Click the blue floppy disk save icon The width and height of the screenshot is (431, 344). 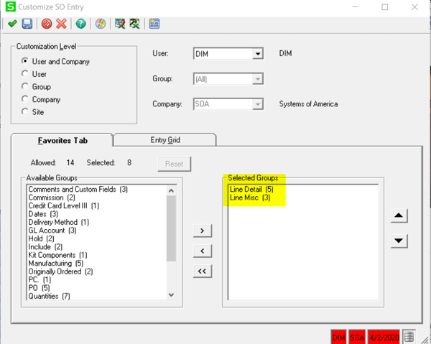[x=27, y=24]
